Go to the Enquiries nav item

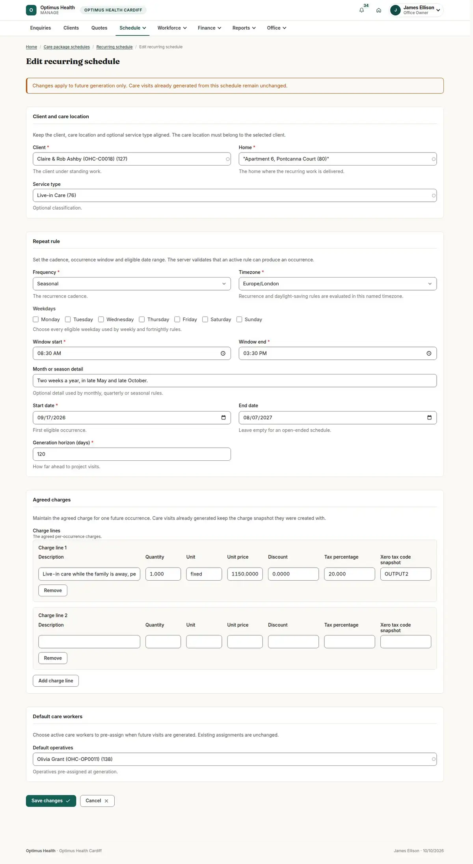pyautogui.click(x=41, y=28)
